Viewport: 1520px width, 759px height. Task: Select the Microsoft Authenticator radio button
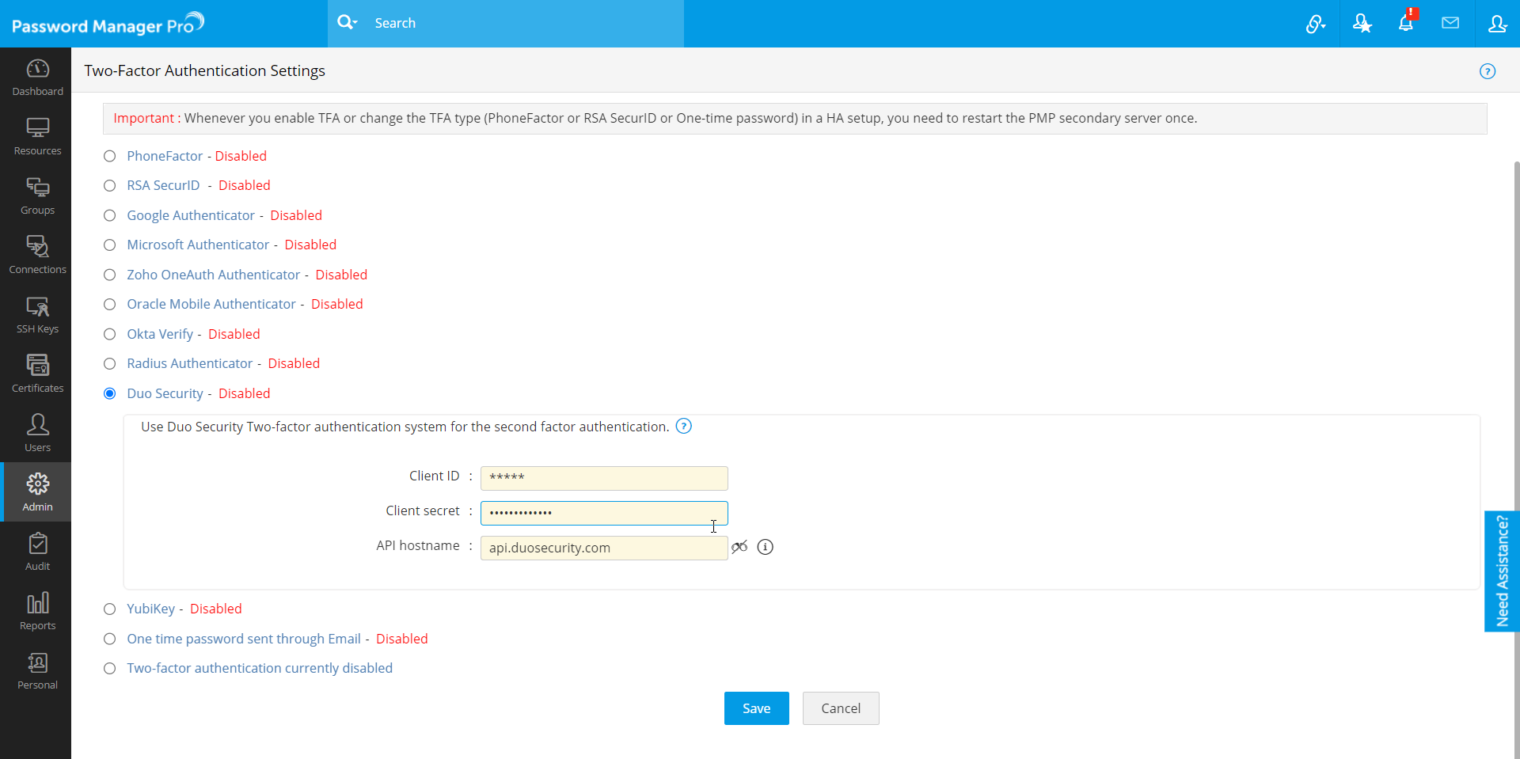pos(110,245)
